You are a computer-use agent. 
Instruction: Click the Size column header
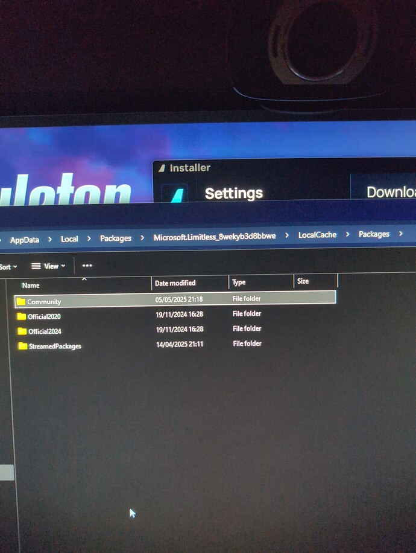coord(303,281)
